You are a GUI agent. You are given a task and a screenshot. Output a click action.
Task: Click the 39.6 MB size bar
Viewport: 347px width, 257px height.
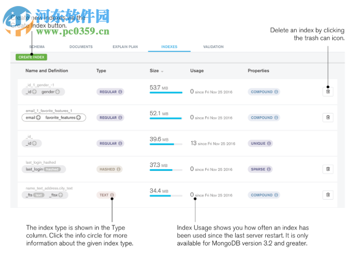point(166,144)
